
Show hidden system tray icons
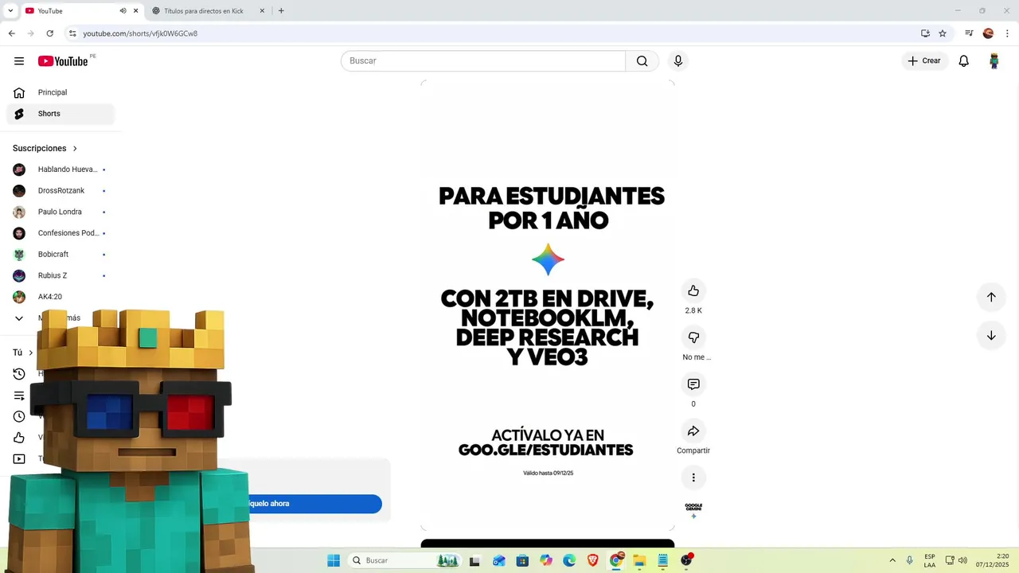892,561
